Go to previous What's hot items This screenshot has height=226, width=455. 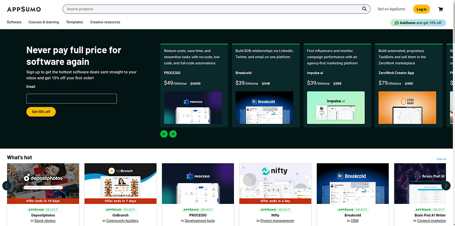tap(7, 185)
